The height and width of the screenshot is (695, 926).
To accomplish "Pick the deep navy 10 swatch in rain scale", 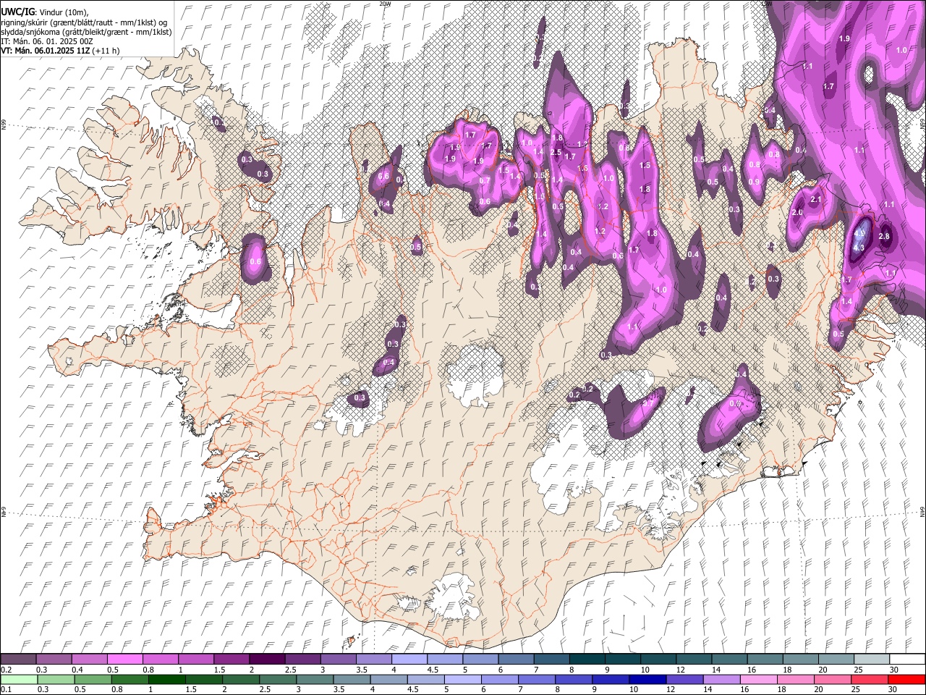I will coord(647,679).
